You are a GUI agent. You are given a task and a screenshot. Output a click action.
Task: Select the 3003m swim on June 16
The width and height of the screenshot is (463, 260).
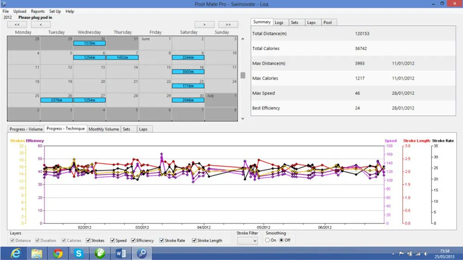pos(188,72)
